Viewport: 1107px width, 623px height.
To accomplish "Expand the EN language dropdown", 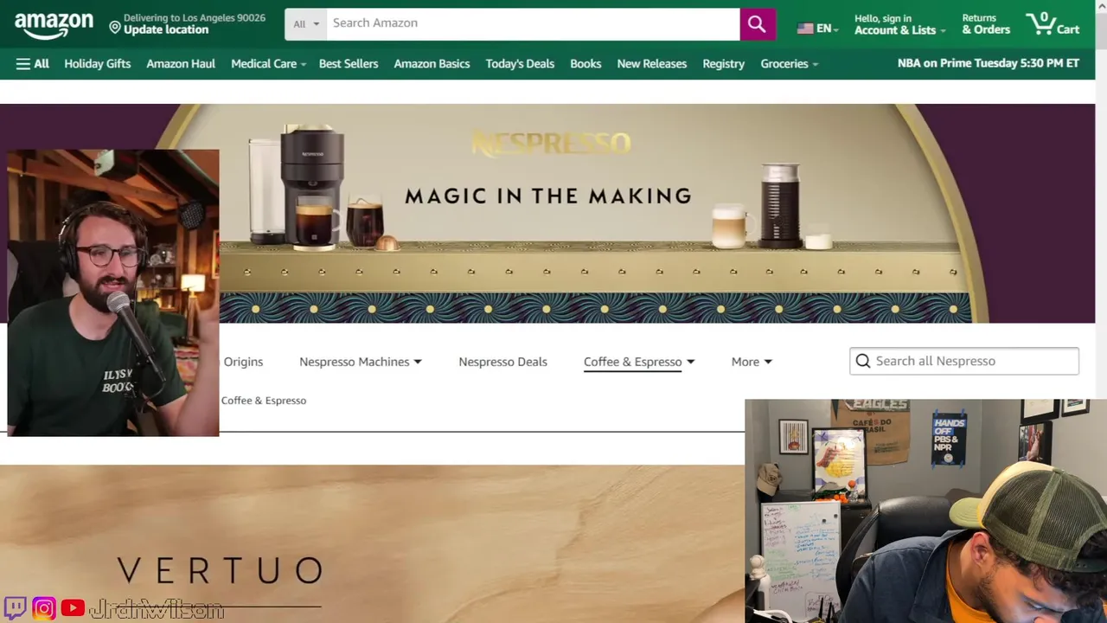I will (x=827, y=29).
